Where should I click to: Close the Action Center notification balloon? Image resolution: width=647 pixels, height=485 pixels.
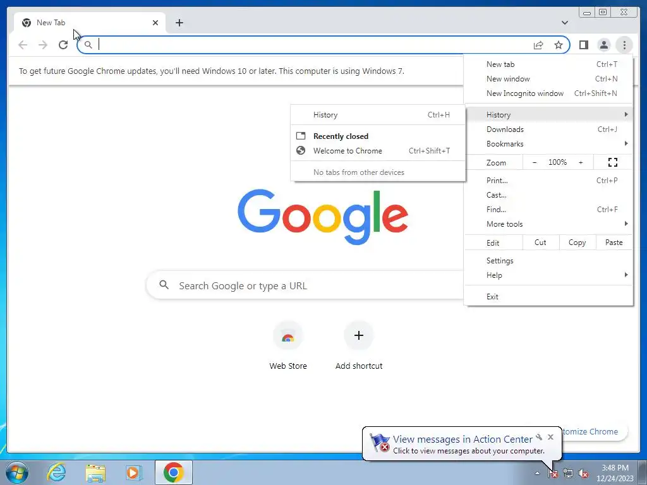[550, 437]
